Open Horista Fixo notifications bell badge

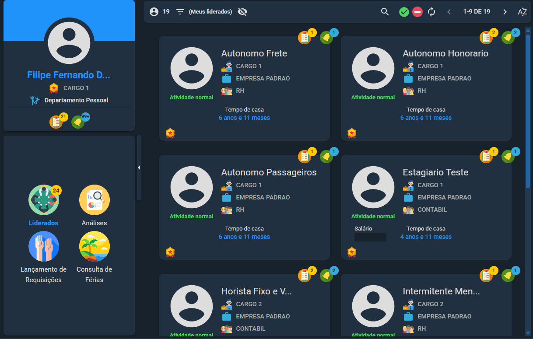(326, 276)
